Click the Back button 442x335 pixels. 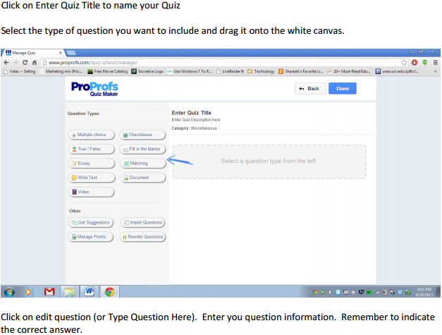click(x=310, y=89)
